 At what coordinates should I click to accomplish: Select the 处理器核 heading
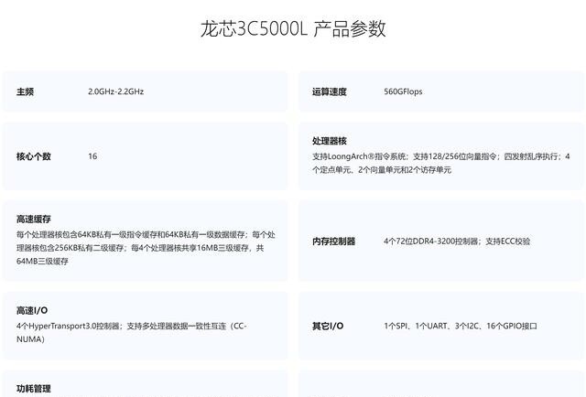point(330,141)
